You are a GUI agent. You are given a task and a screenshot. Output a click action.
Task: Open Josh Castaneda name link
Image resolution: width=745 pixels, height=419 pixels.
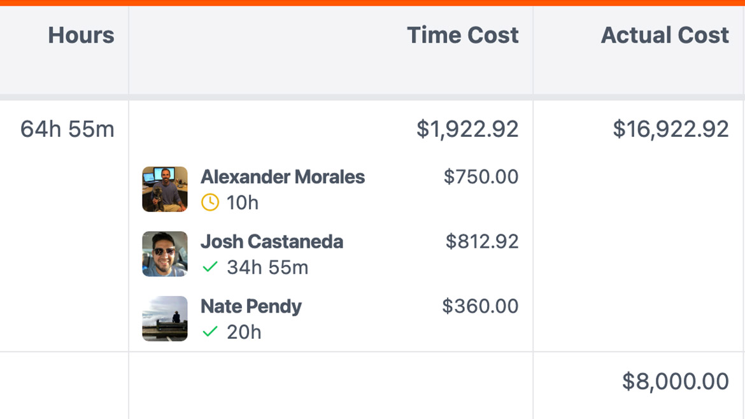(271, 241)
